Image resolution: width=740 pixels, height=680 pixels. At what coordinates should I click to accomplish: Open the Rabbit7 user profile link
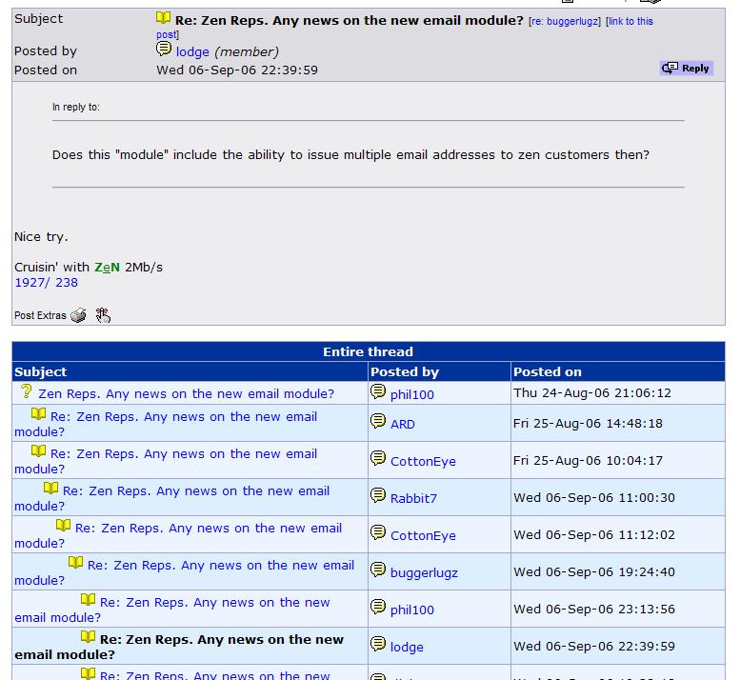413,499
